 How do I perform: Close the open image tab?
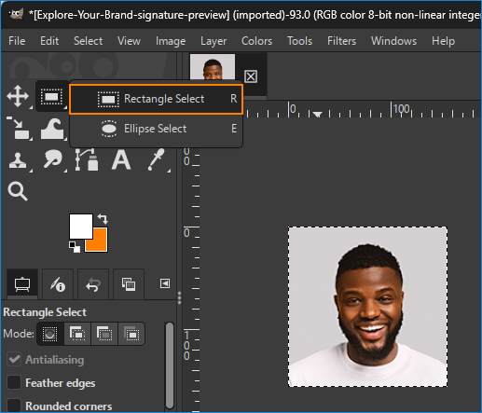[251, 76]
